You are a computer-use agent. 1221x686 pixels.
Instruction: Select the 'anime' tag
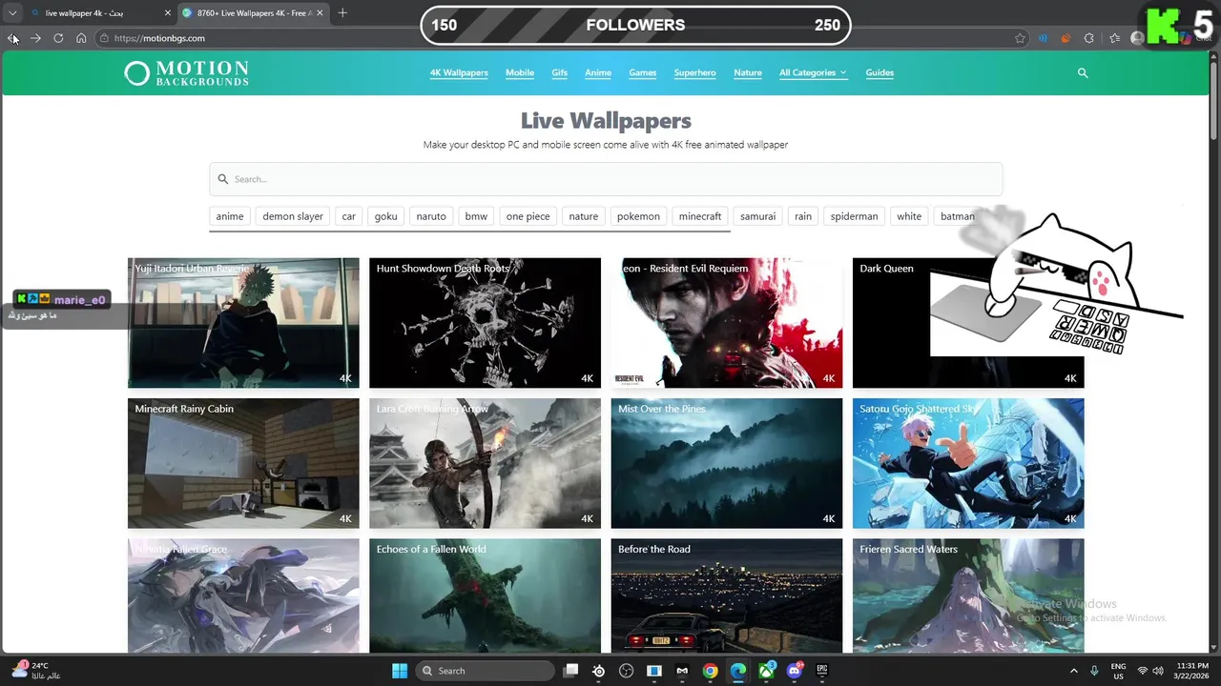pos(230,216)
